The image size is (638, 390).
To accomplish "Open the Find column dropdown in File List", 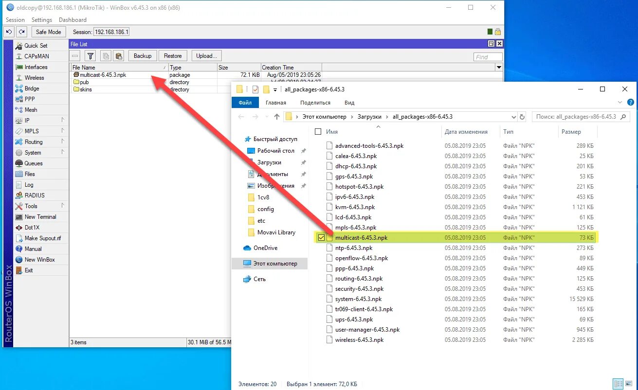I will [x=498, y=68].
